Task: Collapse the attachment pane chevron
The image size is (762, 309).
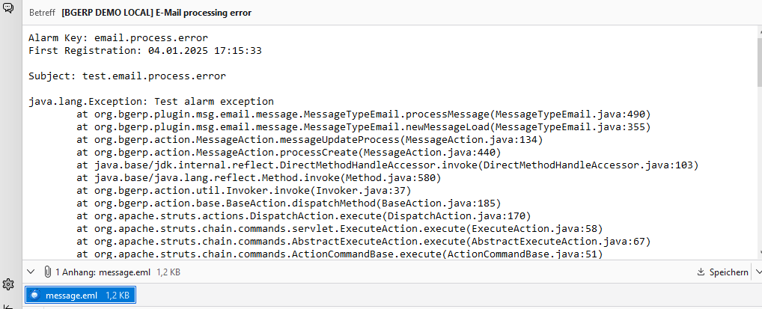Action: 31,272
